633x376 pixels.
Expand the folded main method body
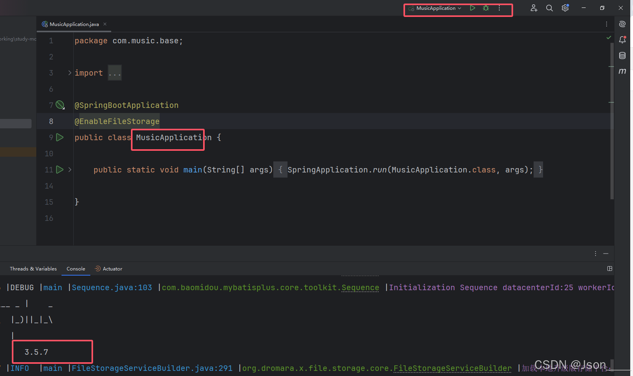pyautogui.click(x=70, y=170)
